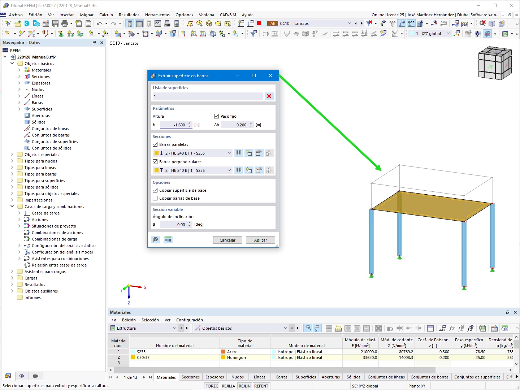520x390 pixels.
Task: Open the CAD-BIM menu
Action: [228, 15]
